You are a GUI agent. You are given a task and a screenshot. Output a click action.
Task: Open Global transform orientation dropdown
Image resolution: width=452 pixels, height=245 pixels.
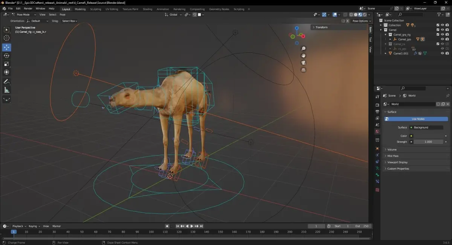tap(173, 15)
